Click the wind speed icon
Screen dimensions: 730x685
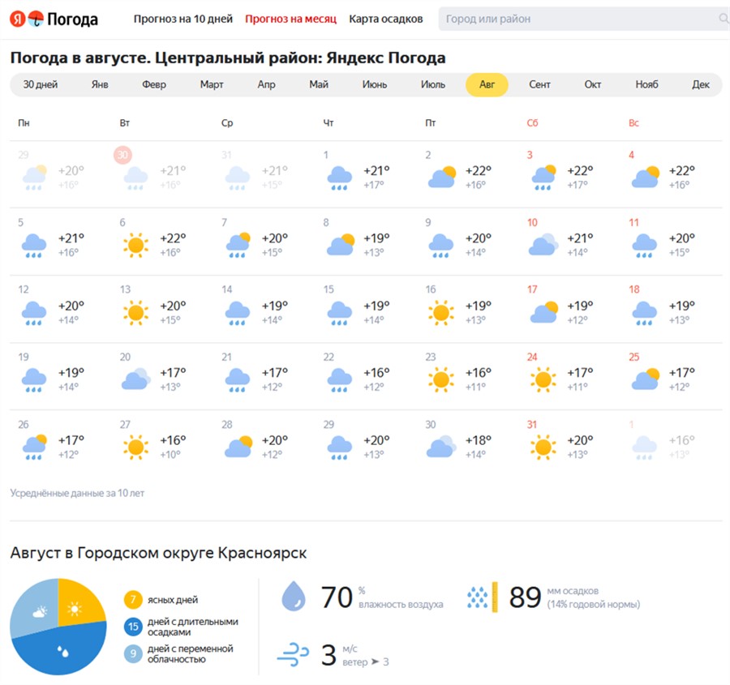pos(293,653)
